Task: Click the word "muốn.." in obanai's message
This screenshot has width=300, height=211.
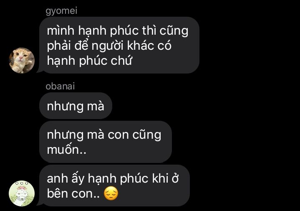Action: click(x=67, y=150)
